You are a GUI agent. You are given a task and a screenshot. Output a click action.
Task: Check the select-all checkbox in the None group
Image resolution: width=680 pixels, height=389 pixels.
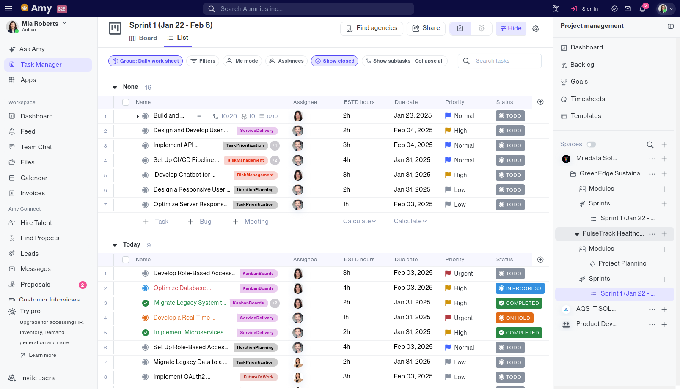(x=126, y=102)
